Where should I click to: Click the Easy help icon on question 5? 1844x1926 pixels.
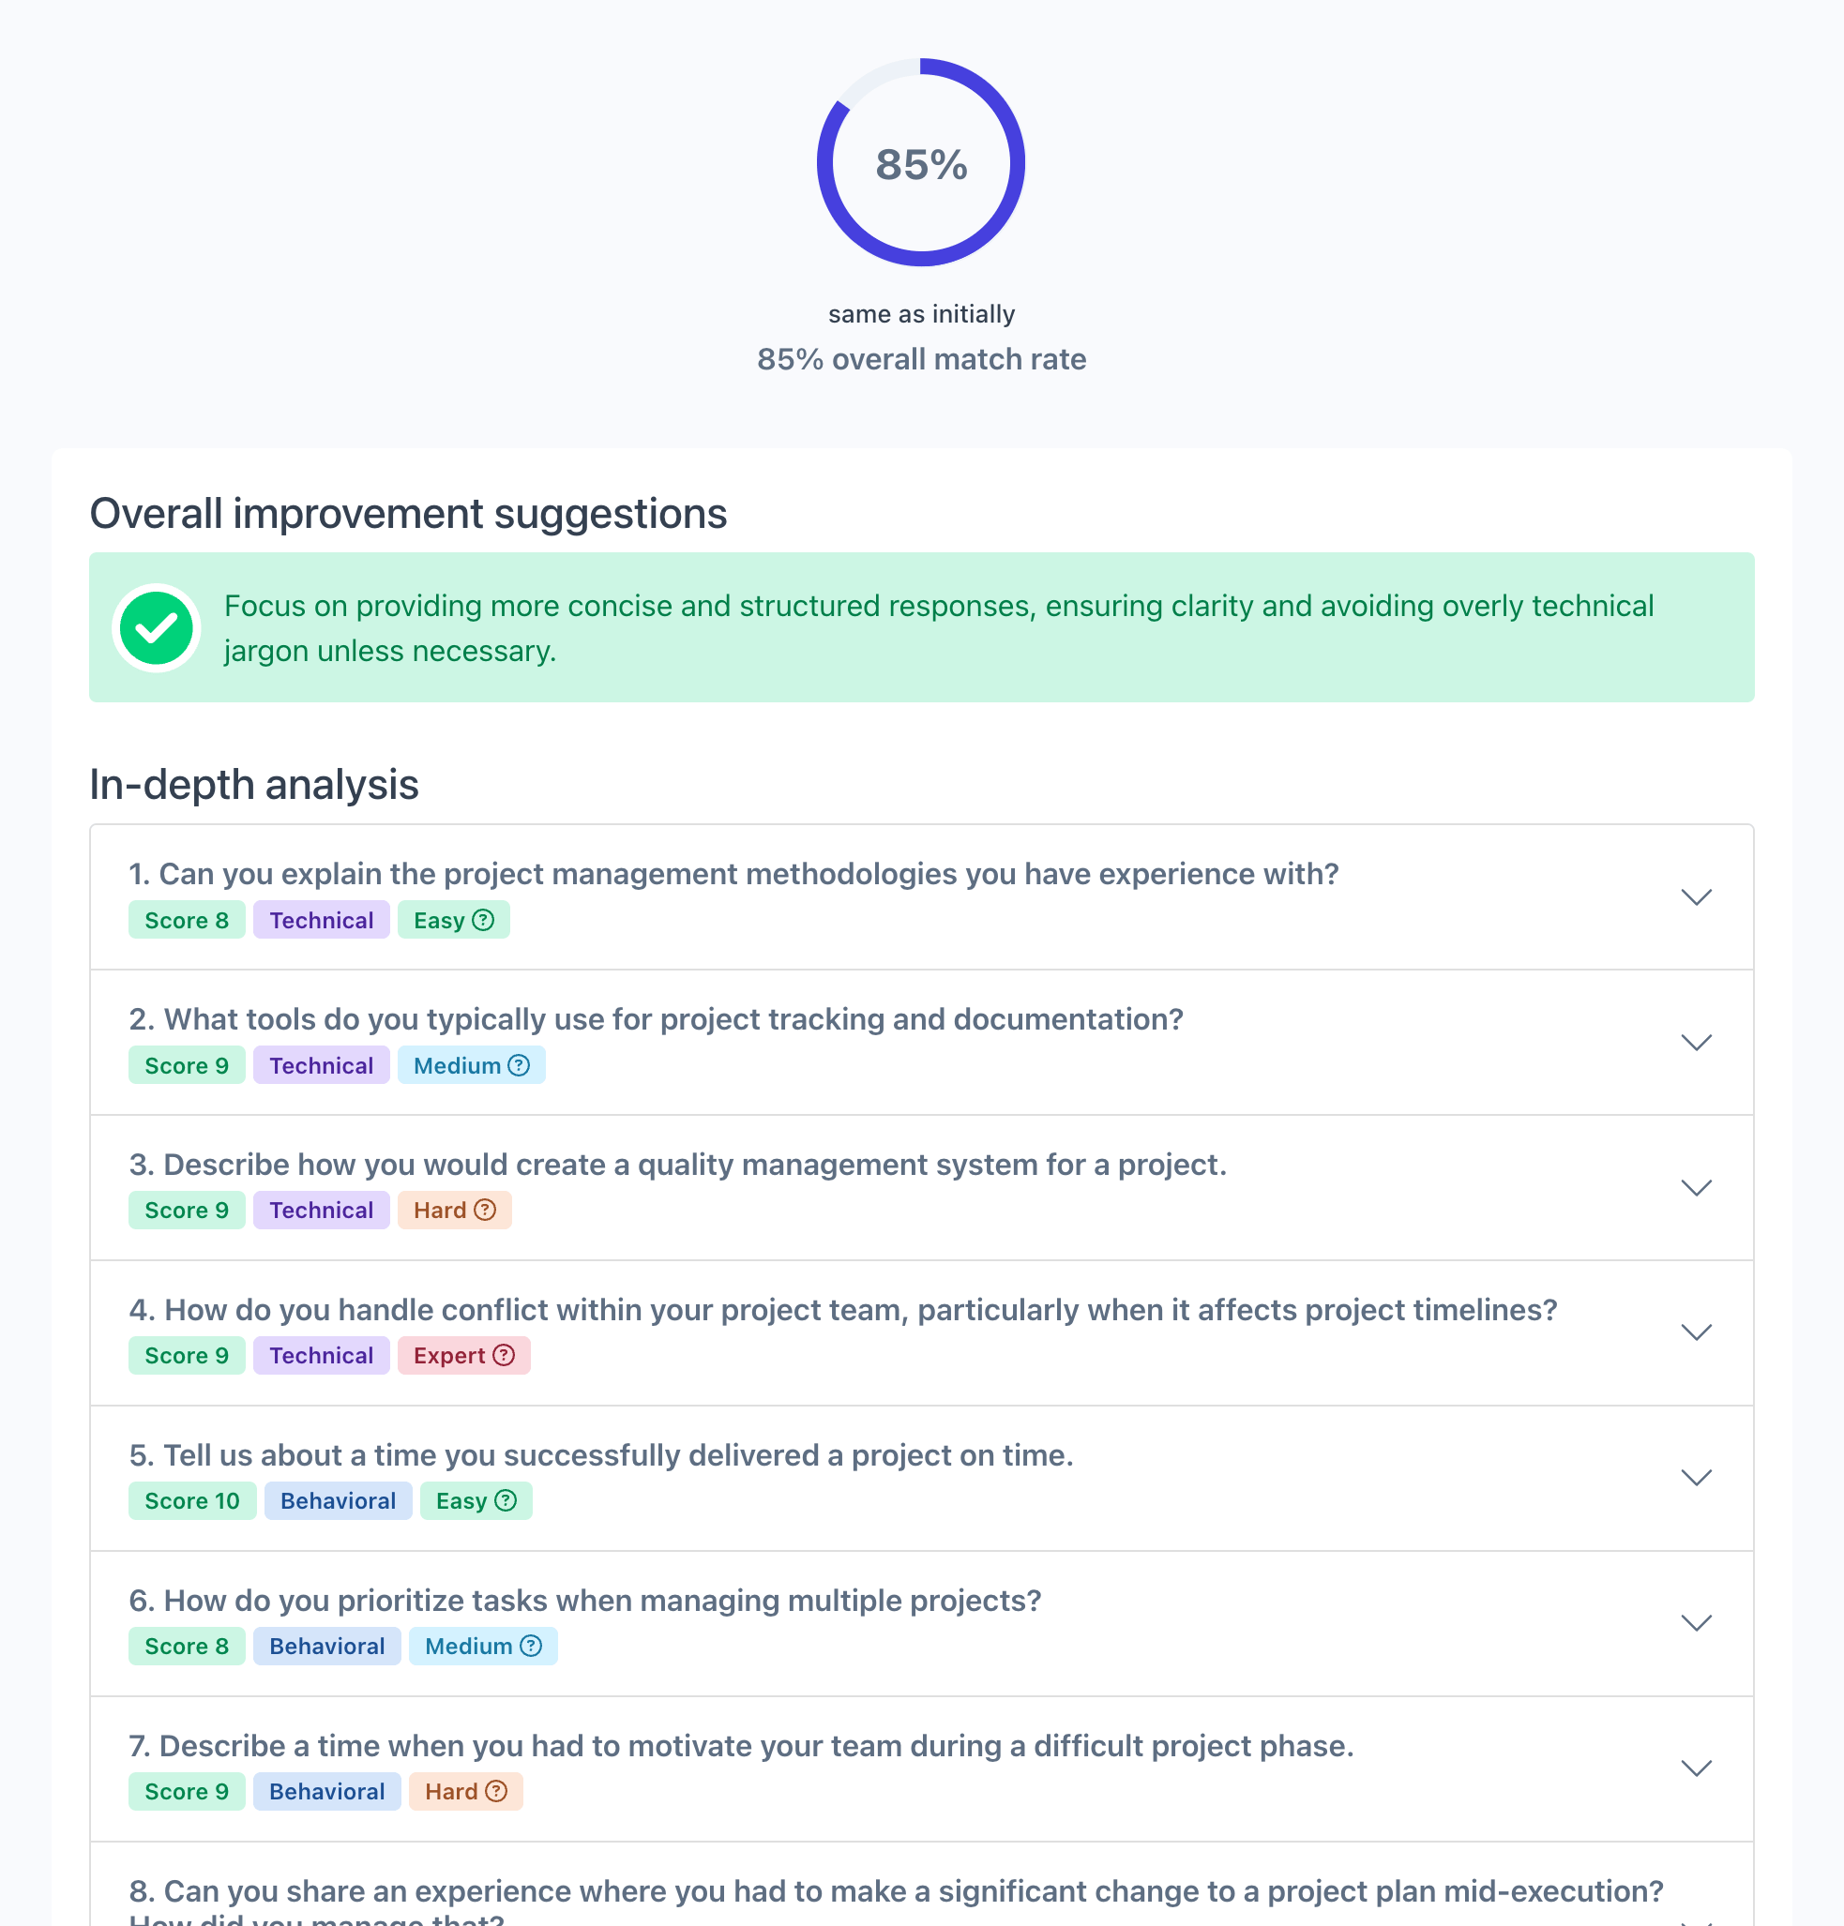pyautogui.click(x=506, y=1500)
